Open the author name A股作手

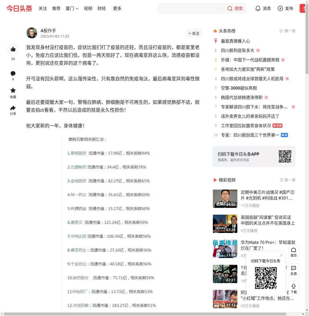[48, 31]
